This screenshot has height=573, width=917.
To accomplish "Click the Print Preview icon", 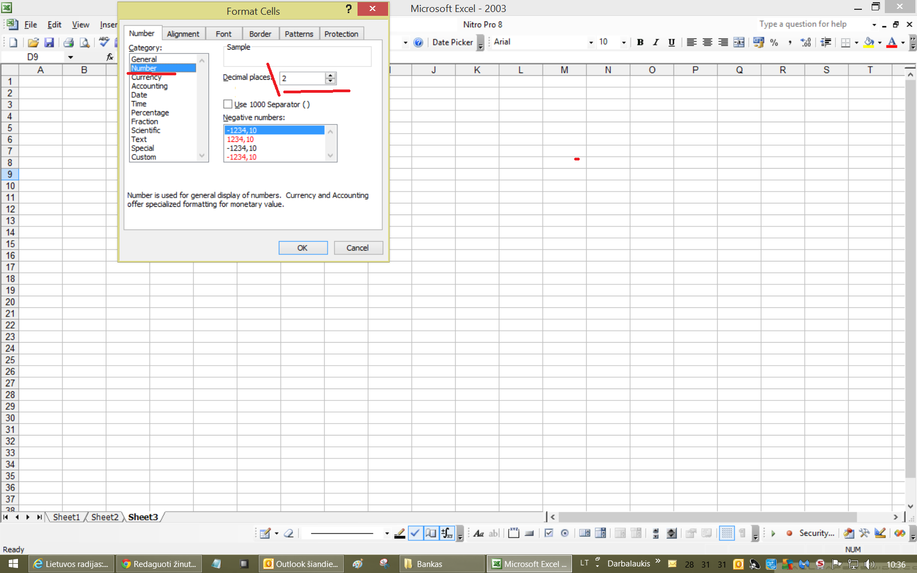I will click(85, 43).
